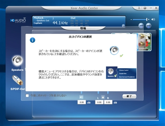The image size is (165, 126).
Task: Click the main 0.00 dB volume field
Action: click(x=82, y=102)
